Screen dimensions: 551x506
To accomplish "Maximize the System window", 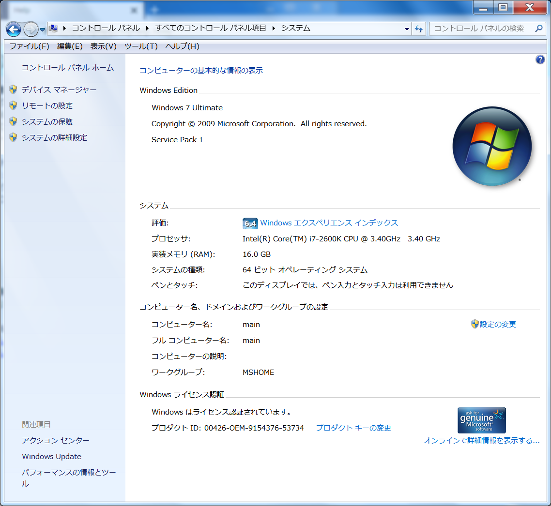I will tap(503, 7).
